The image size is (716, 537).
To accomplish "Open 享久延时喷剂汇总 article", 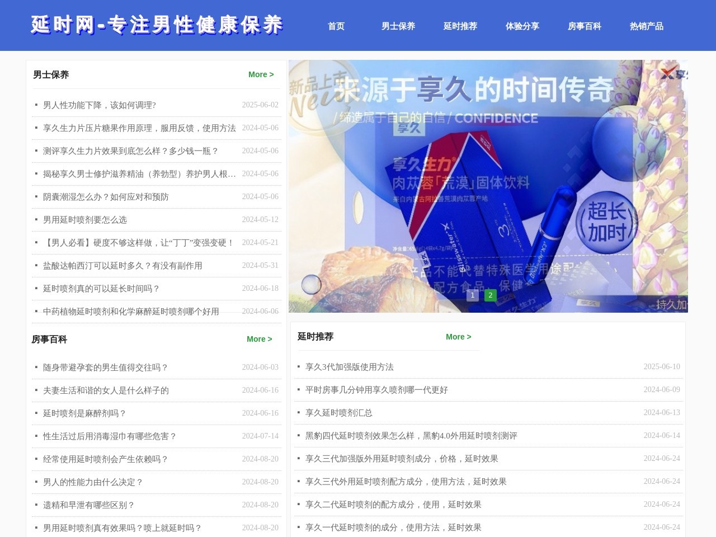I will [x=339, y=413].
